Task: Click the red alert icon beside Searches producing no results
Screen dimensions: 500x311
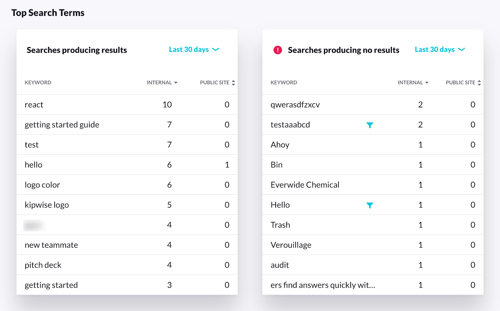Action: [x=278, y=50]
